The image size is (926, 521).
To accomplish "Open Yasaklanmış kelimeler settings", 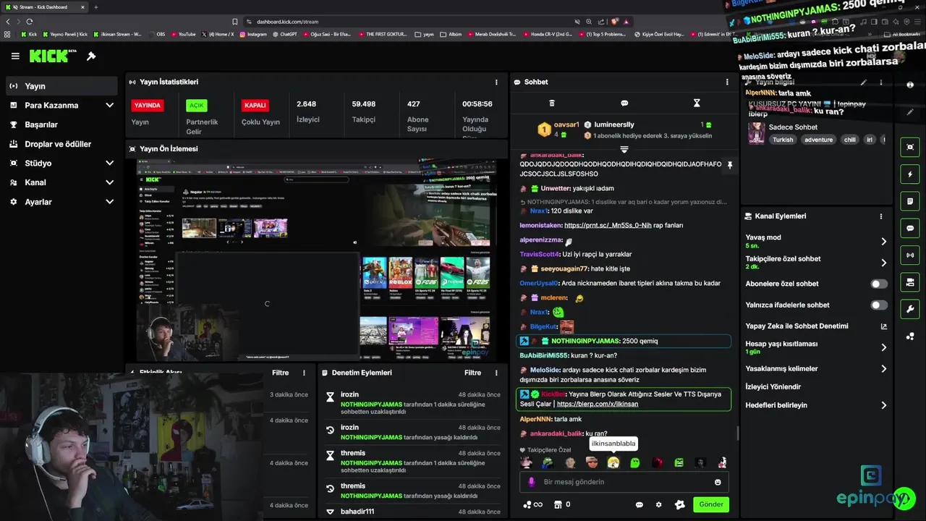I will [x=816, y=368].
